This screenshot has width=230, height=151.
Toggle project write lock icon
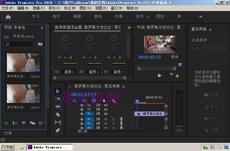[x=6, y=123]
